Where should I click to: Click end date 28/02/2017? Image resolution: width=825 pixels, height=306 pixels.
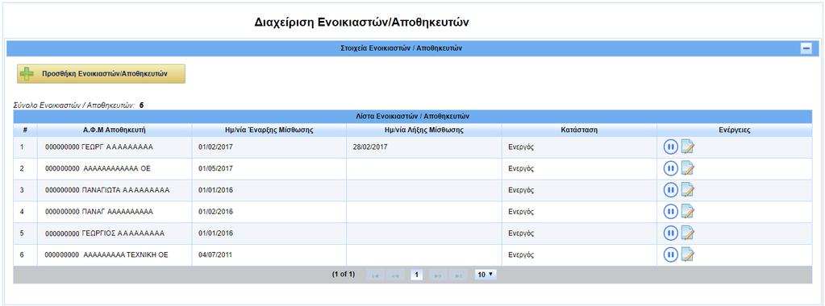(370, 147)
